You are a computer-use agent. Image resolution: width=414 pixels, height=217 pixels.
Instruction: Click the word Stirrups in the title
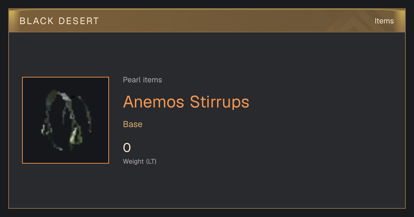[219, 102]
